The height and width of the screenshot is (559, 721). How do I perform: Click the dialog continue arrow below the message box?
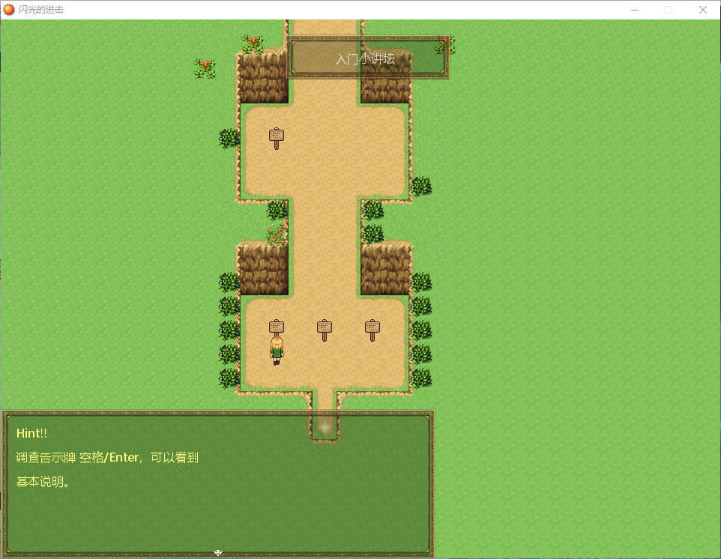pos(218,552)
